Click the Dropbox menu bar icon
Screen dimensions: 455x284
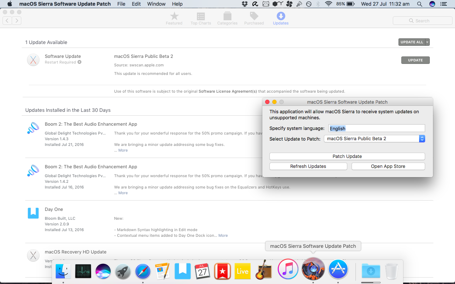245,4
